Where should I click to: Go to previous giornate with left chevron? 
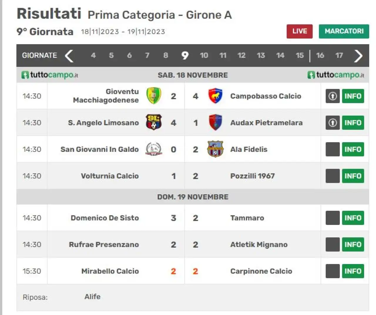pyautogui.click(x=69, y=56)
